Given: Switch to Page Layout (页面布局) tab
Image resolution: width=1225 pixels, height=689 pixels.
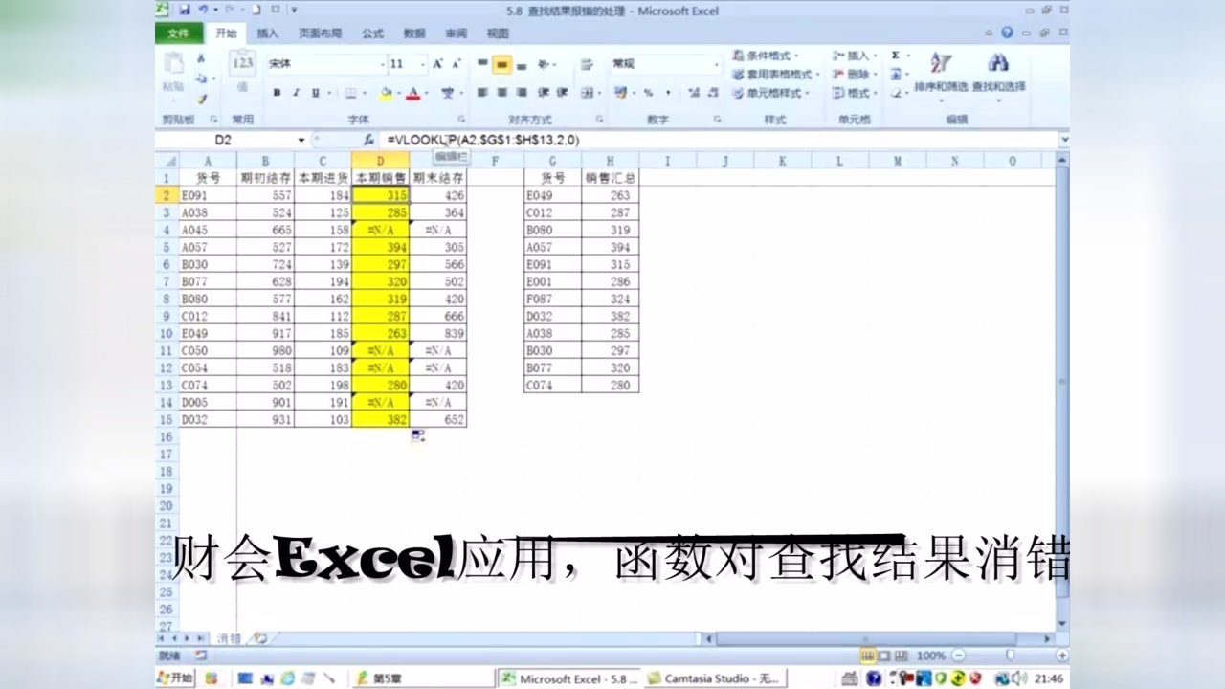Looking at the screenshot, I should point(321,33).
